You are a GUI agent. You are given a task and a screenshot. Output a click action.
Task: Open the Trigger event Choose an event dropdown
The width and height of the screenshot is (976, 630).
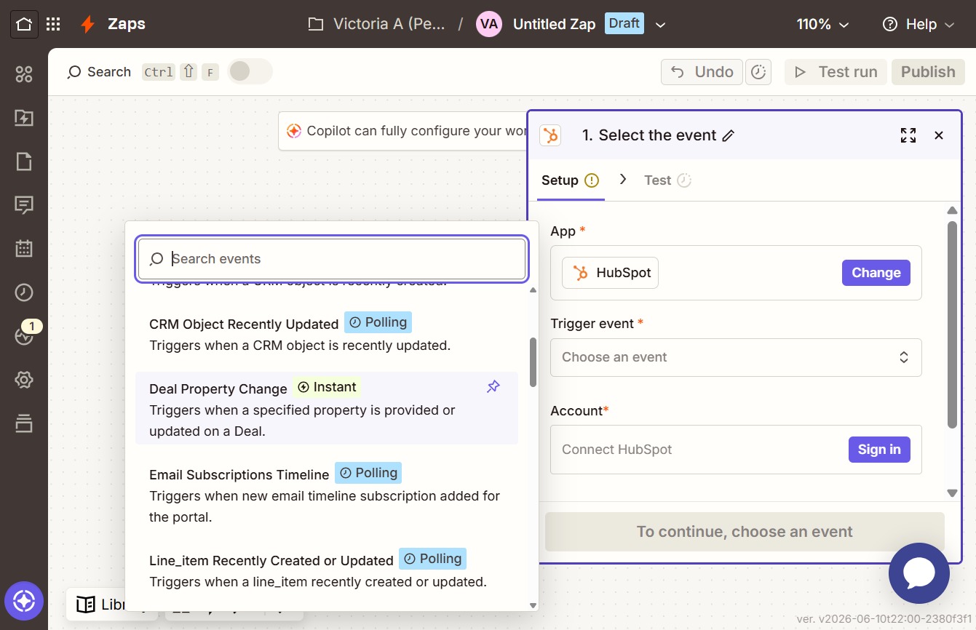point(736,357)
